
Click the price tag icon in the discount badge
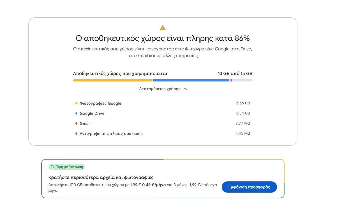[x=52, y=167]
